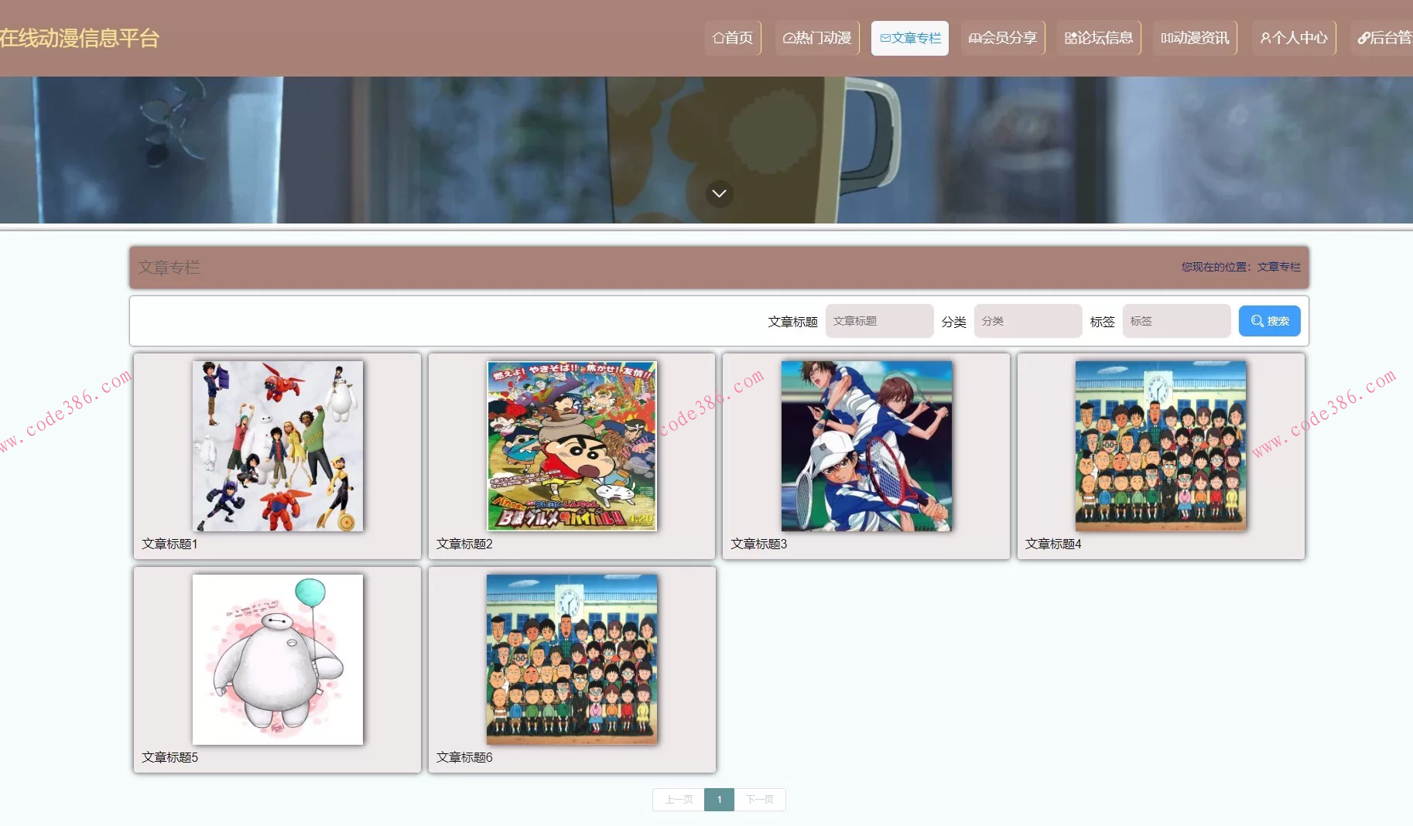Viewport: 1413px width, 826px height.
Task: Open 动漫资讯 nav item
Action: pyautogui.click(x=1195, y=38)
